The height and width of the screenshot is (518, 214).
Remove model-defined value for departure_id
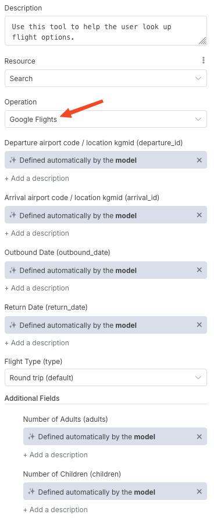(x=199, y=160)
